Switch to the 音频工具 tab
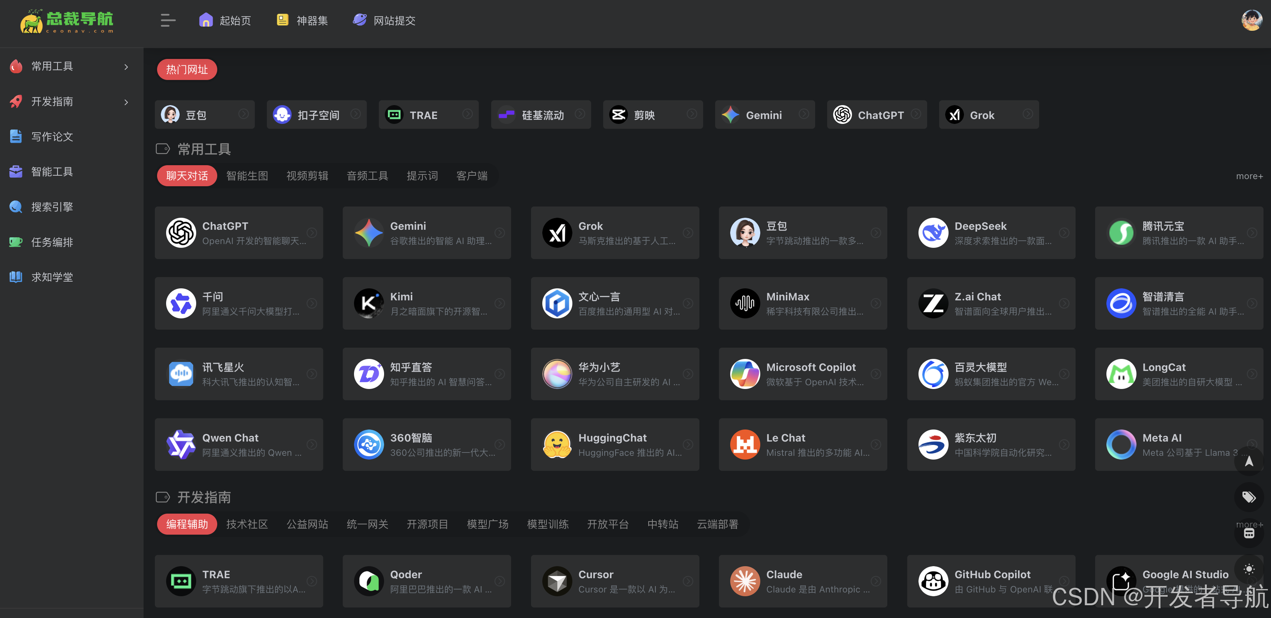Image resolution: width=1271 pixels, height=618 pixels. (x=368, y=176)
